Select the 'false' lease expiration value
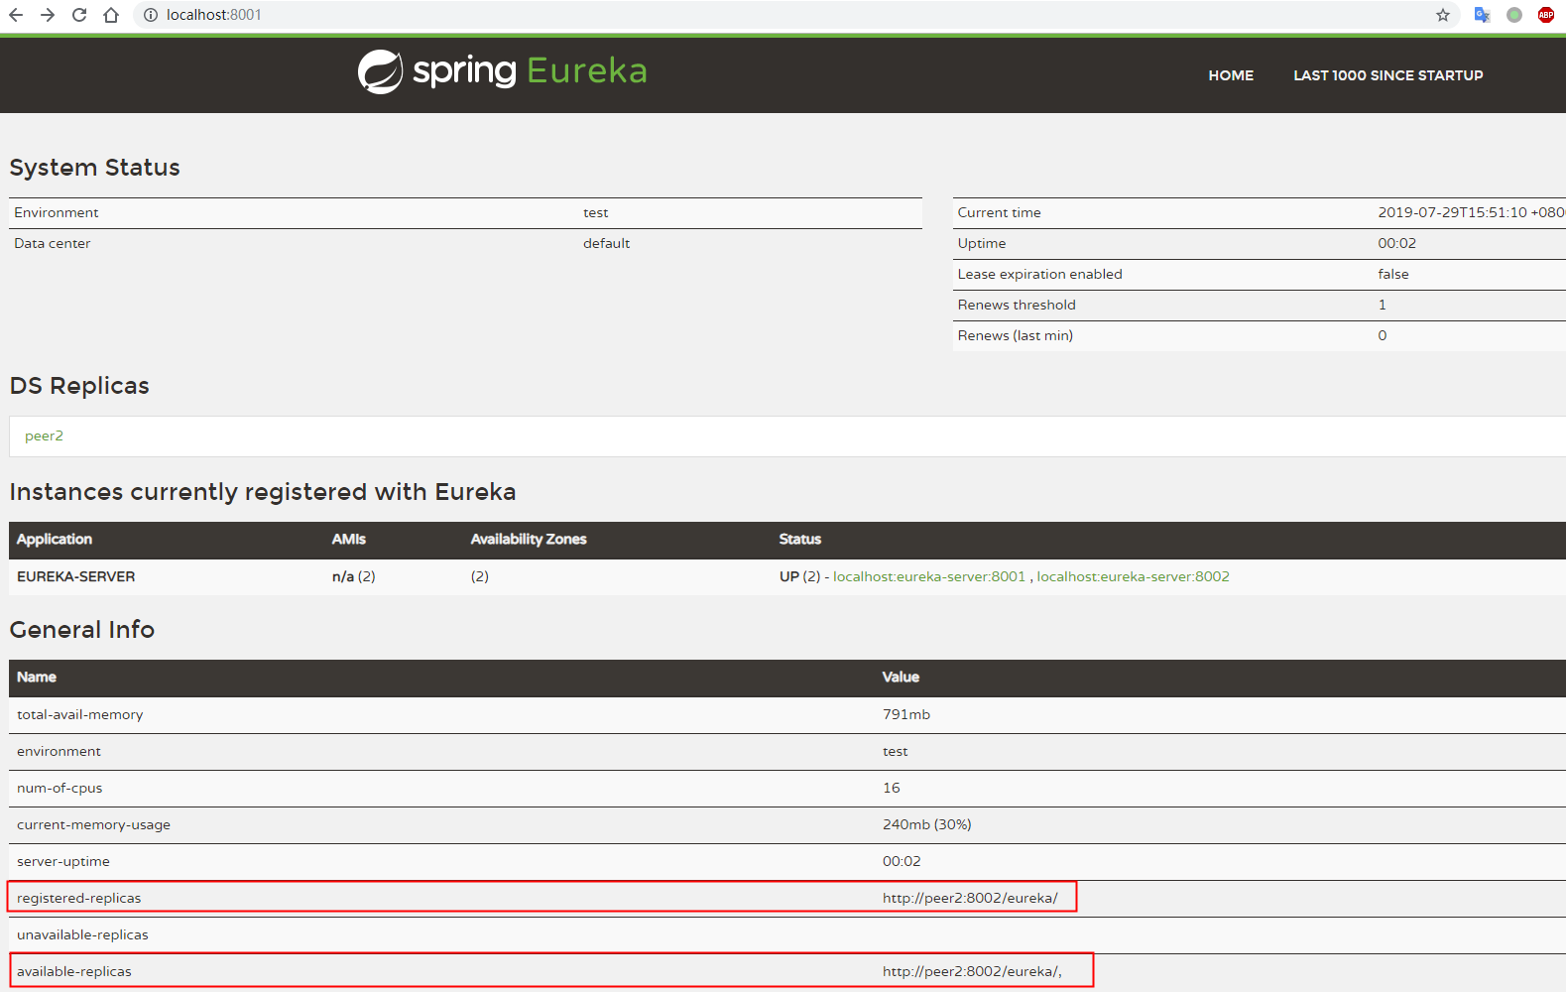Image resolution: width=1566 pixels, height=992 pixels. 1393,274
